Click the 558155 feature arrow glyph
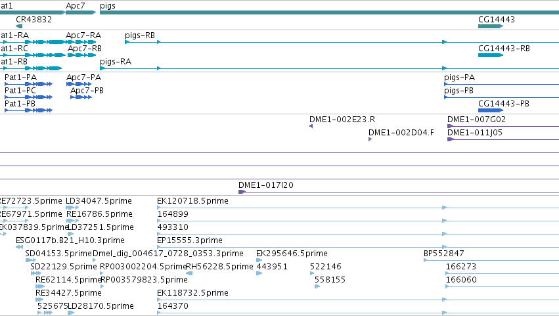This screenshot has height=316, width=559. 317,286
